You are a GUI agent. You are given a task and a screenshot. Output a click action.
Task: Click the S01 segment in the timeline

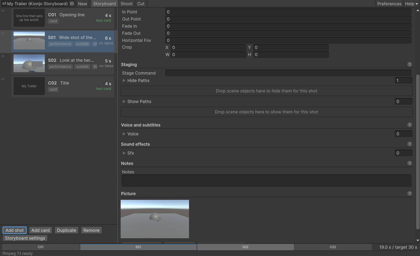[138, 247]
